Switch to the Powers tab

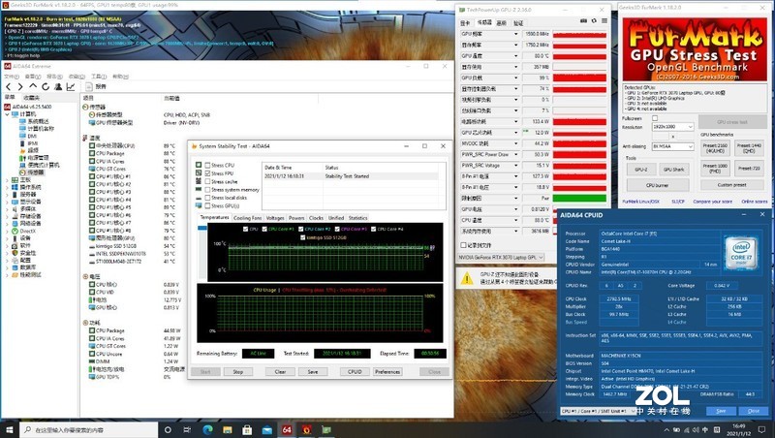pos(296,218)
